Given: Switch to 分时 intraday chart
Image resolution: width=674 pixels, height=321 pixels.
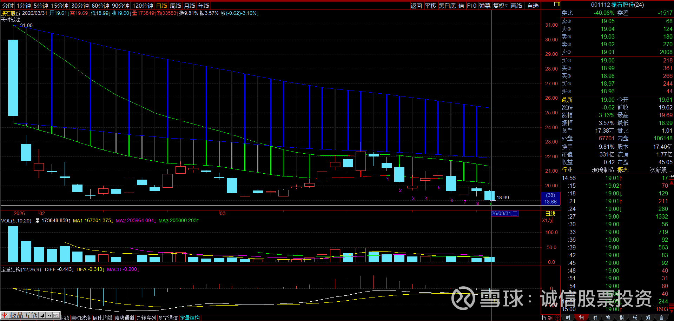Looking at the screenshot, I should 8,6.
